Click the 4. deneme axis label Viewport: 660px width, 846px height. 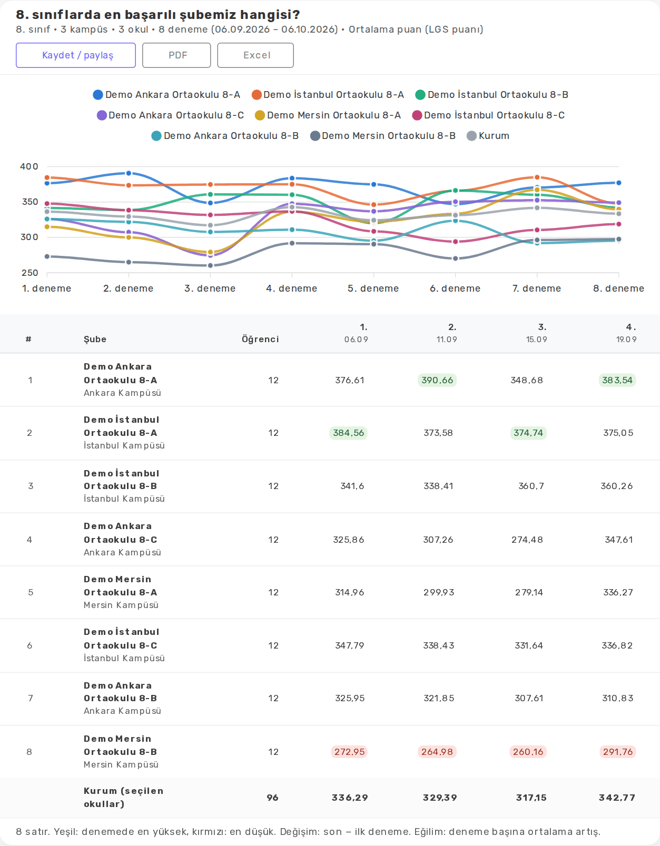(292, 288)
